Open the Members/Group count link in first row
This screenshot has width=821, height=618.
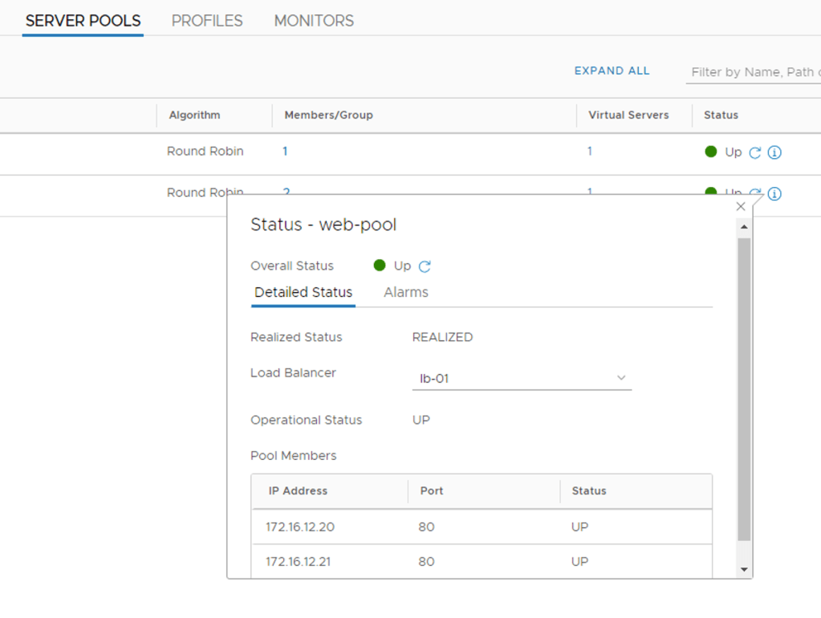285,151
